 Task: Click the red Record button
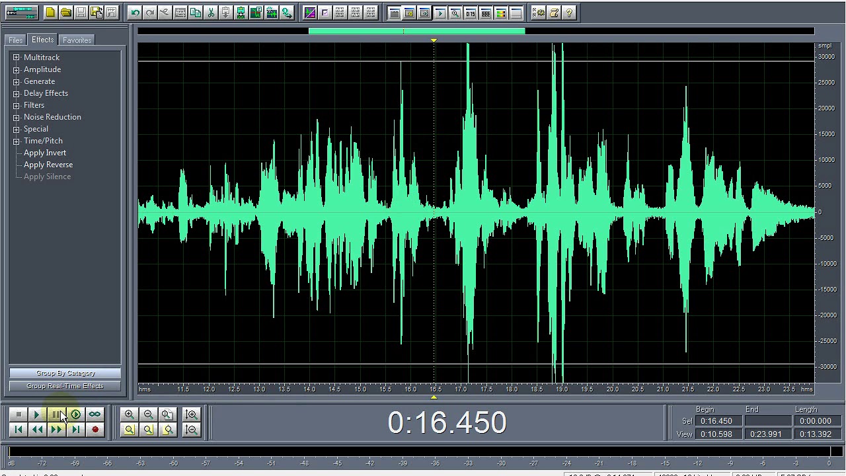[x=95, y=430]
